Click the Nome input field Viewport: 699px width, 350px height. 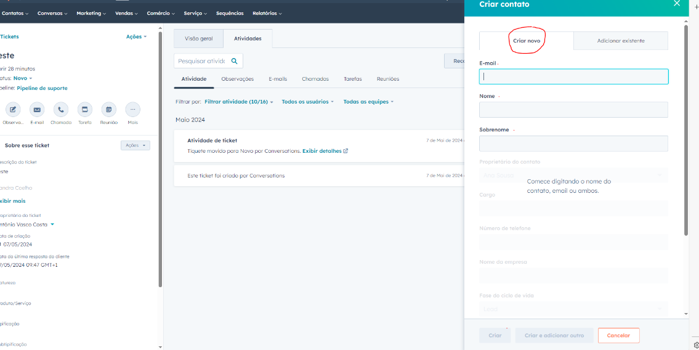click(573, 110)
